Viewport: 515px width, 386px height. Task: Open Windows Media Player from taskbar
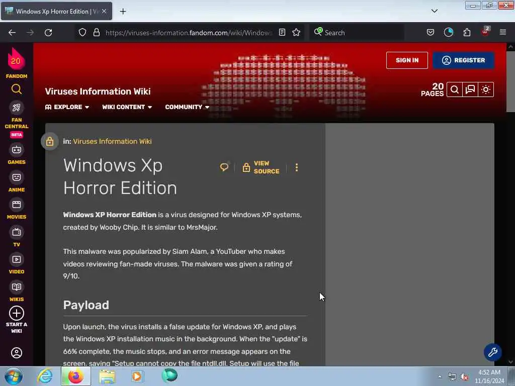pyautogui.click(x=137, y=376)
